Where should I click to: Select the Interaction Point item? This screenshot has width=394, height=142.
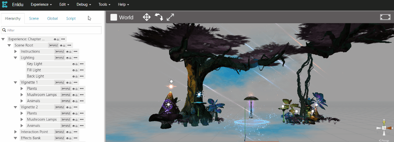point(35,132)
